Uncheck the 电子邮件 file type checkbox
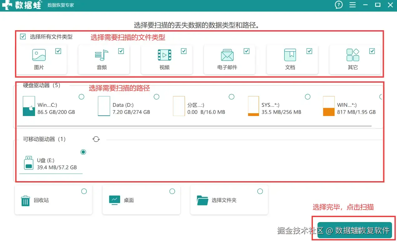Image resolution: width=397 pixels, height=242 pixels. [x=247, y=51]
